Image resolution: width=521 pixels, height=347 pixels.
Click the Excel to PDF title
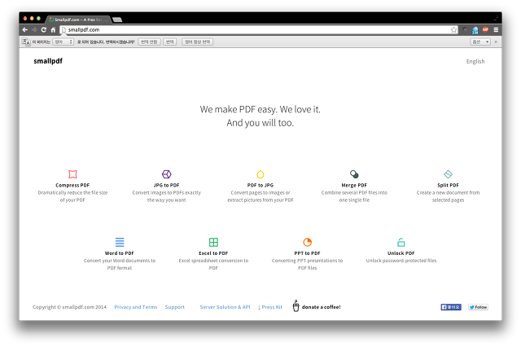[213, 253]
